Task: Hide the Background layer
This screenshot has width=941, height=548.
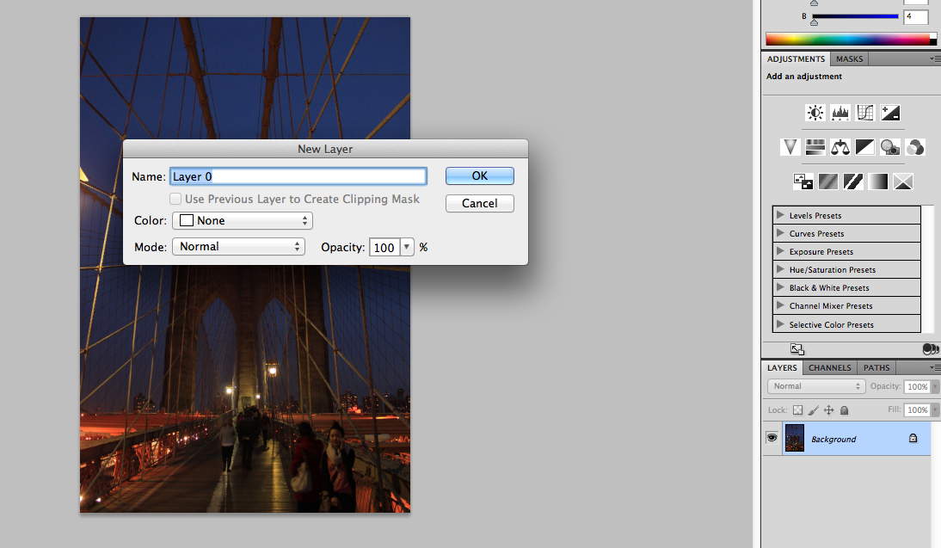Action: coord(772,438)
